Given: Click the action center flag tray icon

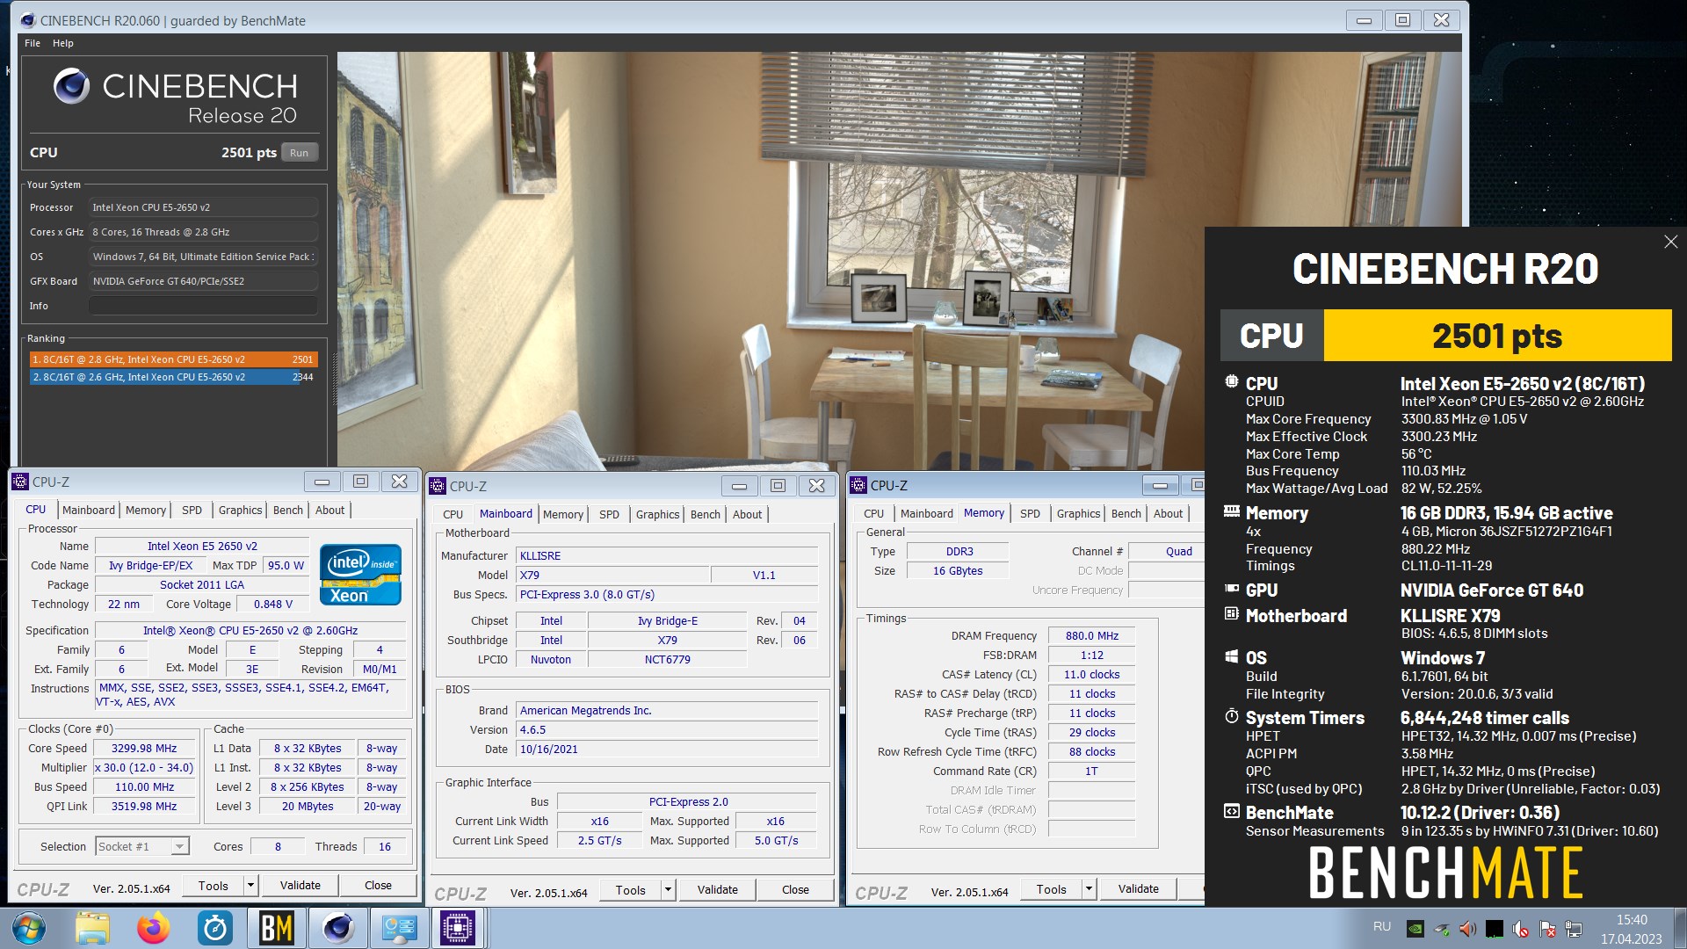Looking at the screenshot, I should coord(1548,929).
